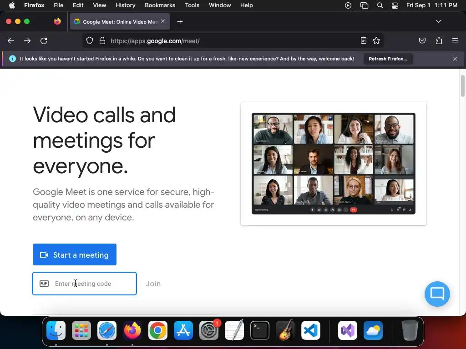The width and height of the screenshot is (466, 349).
Task: Select the Google Meet browser tab
Action: [120, 21]
